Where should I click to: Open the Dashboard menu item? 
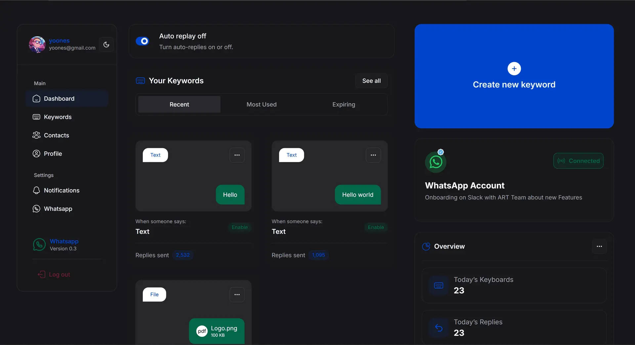click(x=67, y=98)
